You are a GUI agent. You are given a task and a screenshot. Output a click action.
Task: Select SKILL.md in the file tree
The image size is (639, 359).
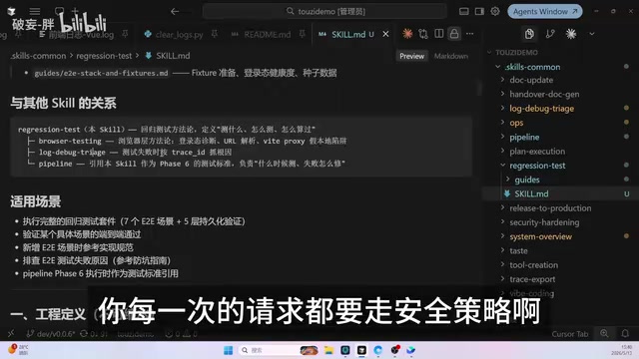click(531, 194)
